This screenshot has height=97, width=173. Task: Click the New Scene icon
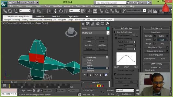click(10, 2)
